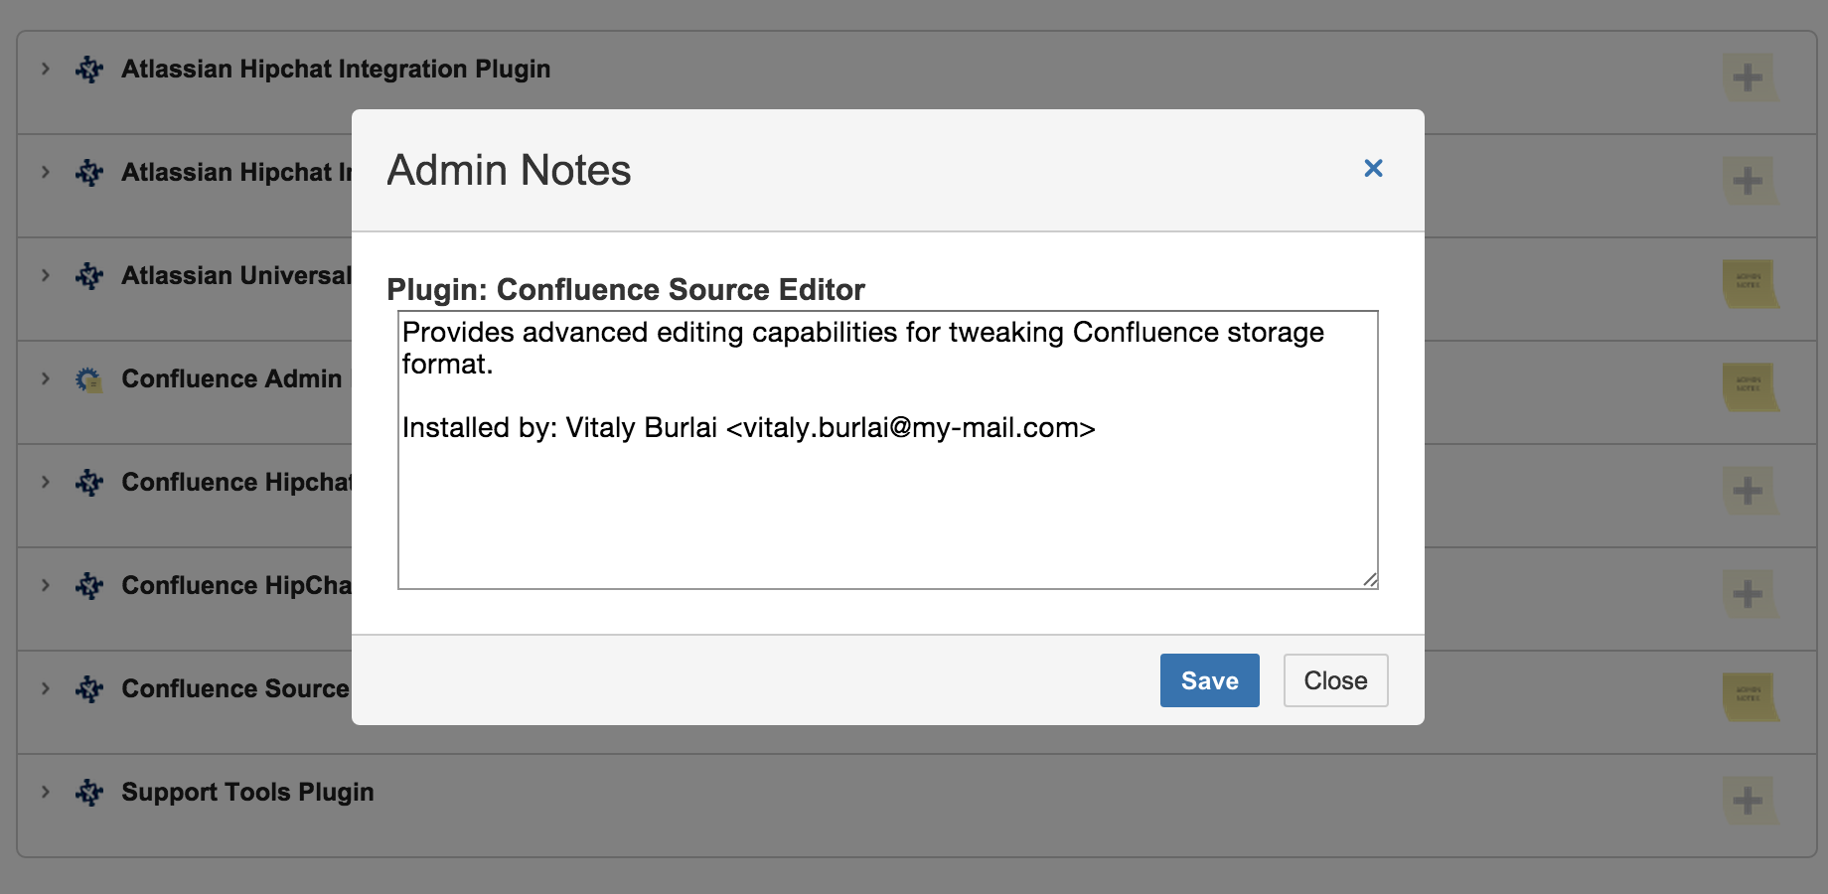The height and width of the screenshot is (894, 1828).
Task: Select Support Tools Plugin title
Action: tap(247, 793)
